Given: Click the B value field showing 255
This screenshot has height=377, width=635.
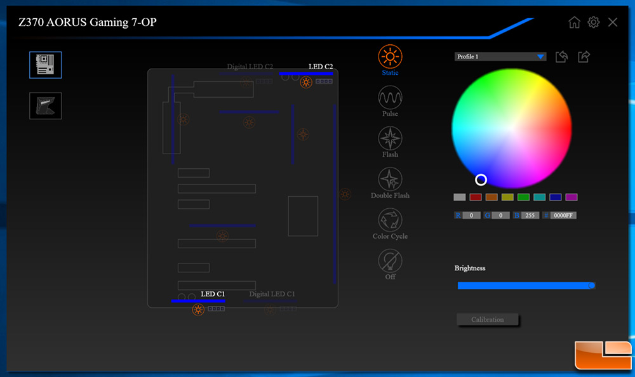Looking at the screenshot, I should tap(530, 215).
